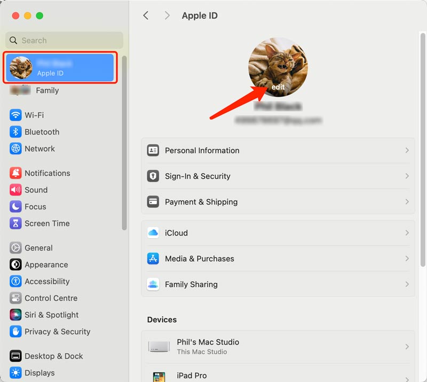Select Control Centre in sidebar
Viewport: 427px width, 382px height.
pos(51,298)
